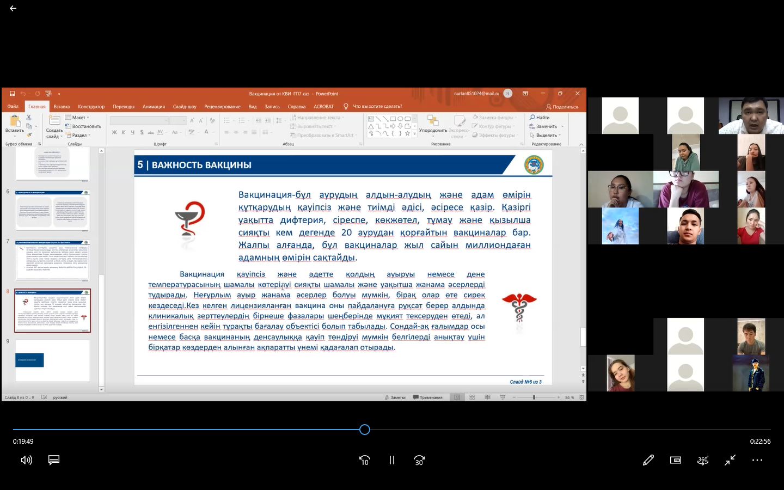The width and height of the screenshot is (784, 490).
Task: Select the star shape in the shapes gallery
Action: (x=407, y=133)
